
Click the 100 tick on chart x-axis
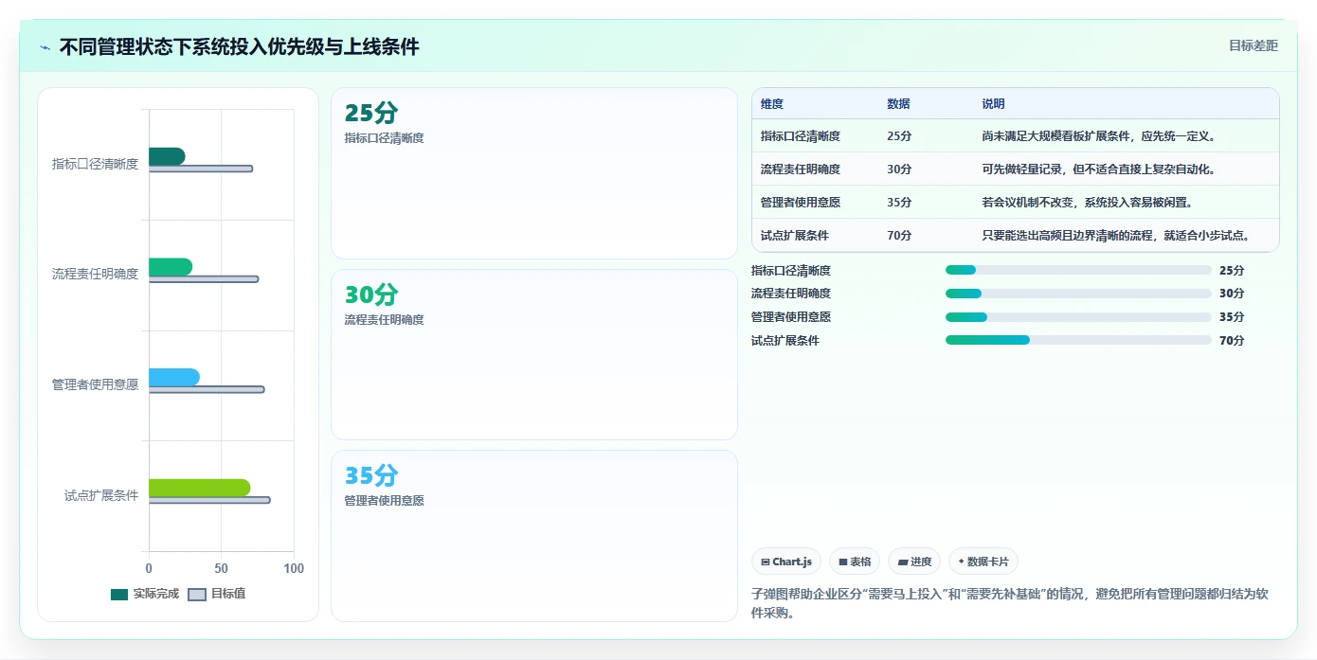coord(294,568)
